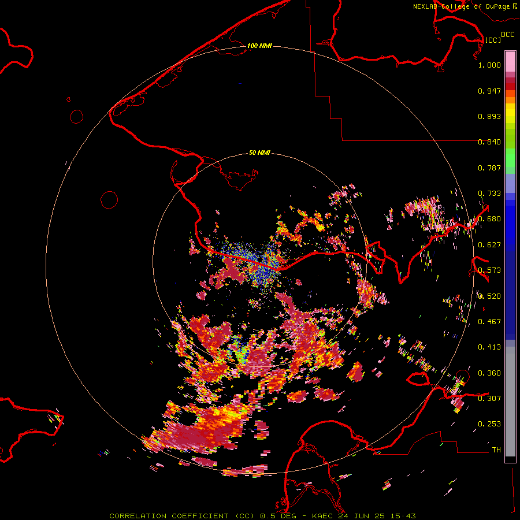The height and width of the screenshot is (520, 520).
Task: Select the 0.253 scale value
Action: click(489, 424)
